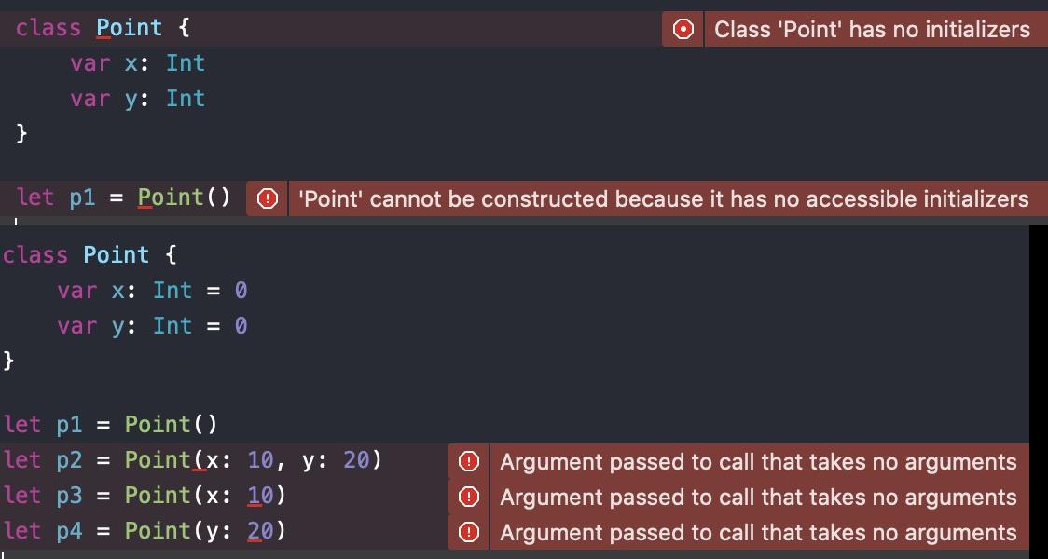Place cursor on 'var y: Int = 0'
Viewport: 1048px width, 559px height.
pyautogui.click(x=152, y=326)
